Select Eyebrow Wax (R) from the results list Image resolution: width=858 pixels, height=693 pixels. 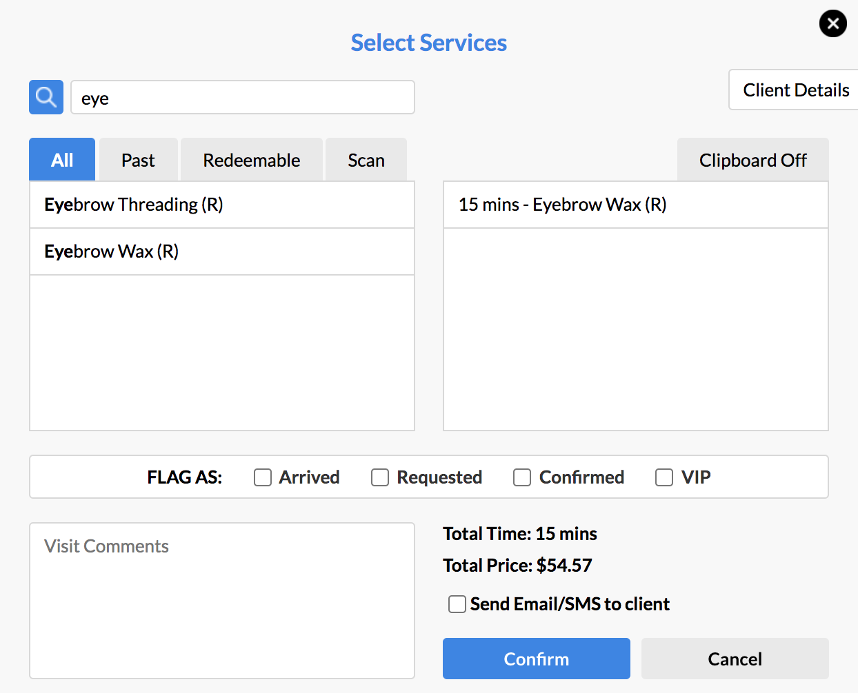pos(222,251)
